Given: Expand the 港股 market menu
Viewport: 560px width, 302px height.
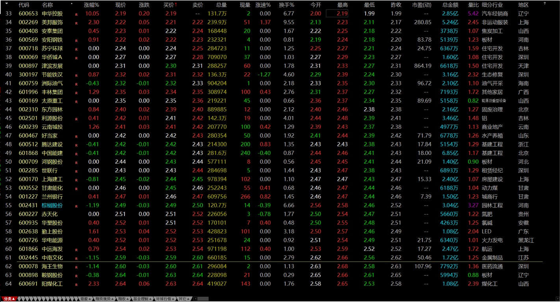Looking at the screenshot, I should [86, 299].
